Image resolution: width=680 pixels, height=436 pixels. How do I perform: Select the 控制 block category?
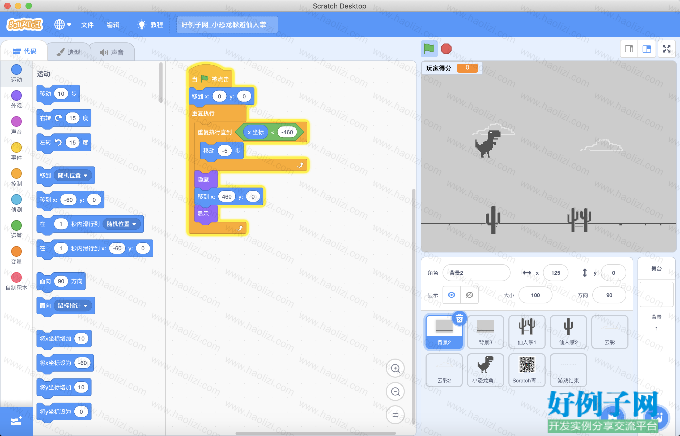(16, 177)
